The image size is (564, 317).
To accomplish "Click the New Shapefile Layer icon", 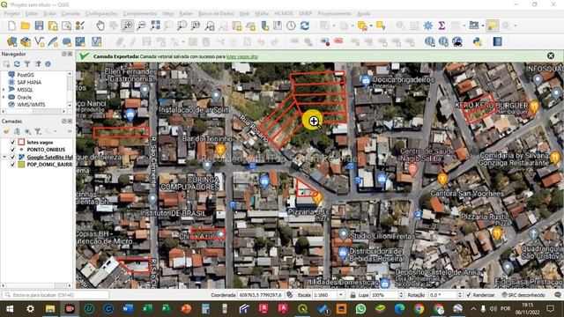I will pyautogui.click(x=39, y=41).
